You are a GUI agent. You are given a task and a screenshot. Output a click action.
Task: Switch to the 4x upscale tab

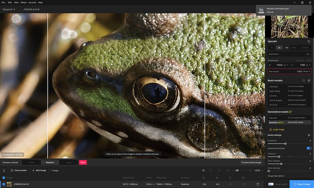287,48
